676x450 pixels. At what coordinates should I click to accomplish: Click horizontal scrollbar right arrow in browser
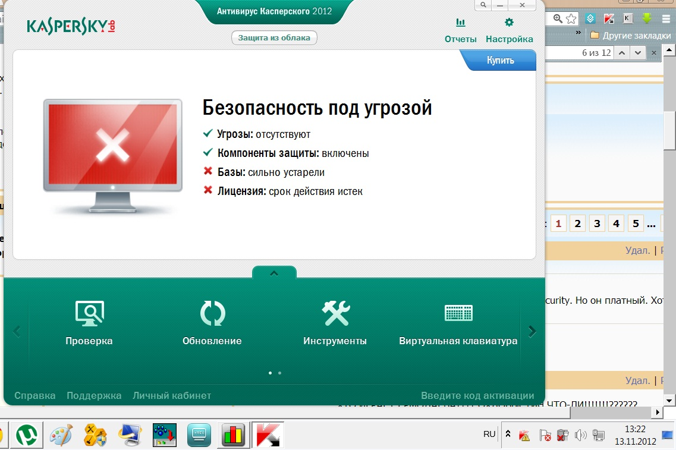(658, 412)
